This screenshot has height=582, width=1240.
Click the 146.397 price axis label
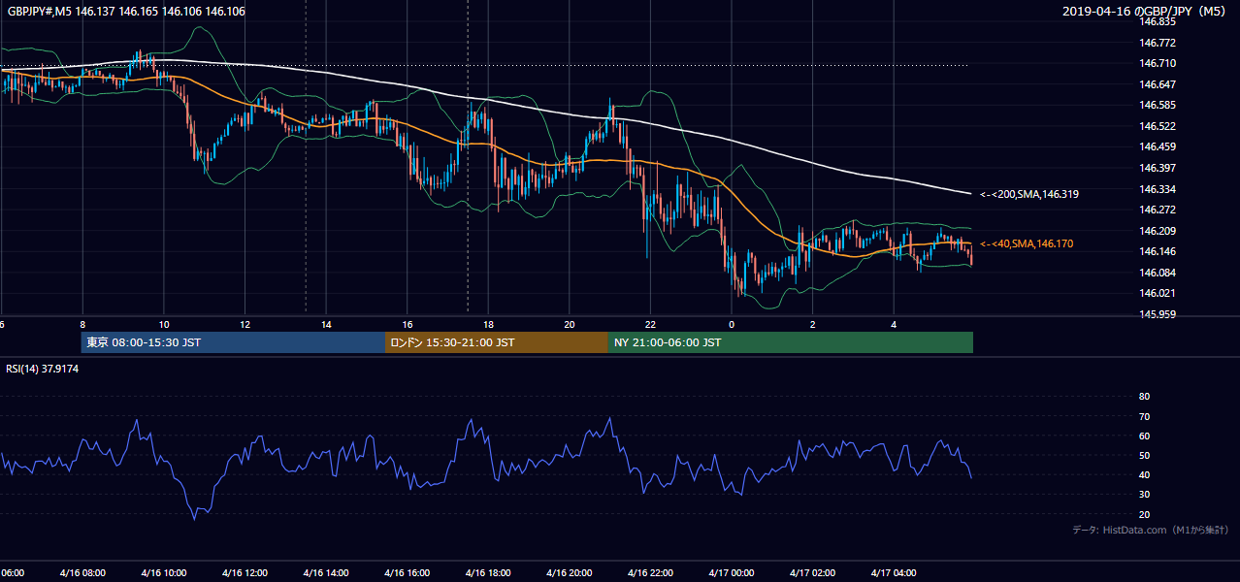1158,168
